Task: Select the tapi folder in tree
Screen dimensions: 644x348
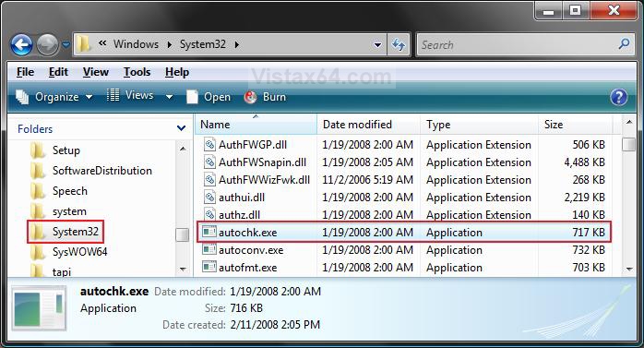Action: pyautogui.click(x=62, y=271)
